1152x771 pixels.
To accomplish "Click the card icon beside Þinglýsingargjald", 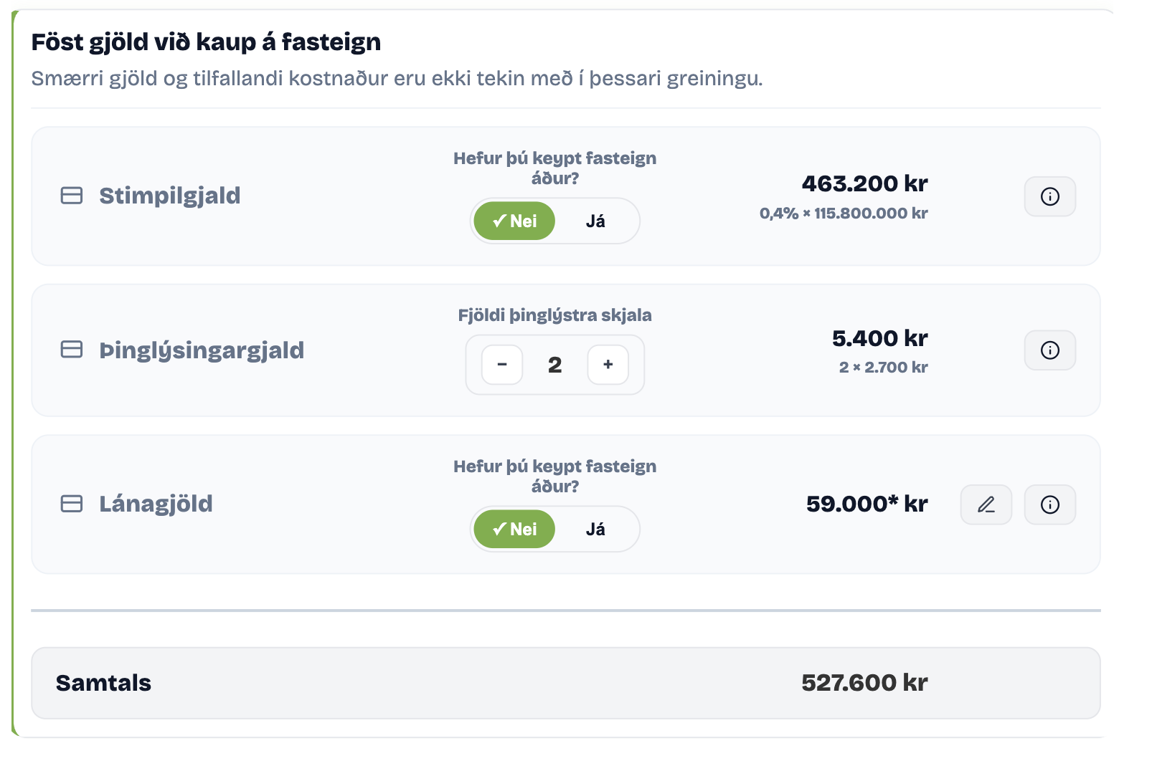I will (72, 350).
